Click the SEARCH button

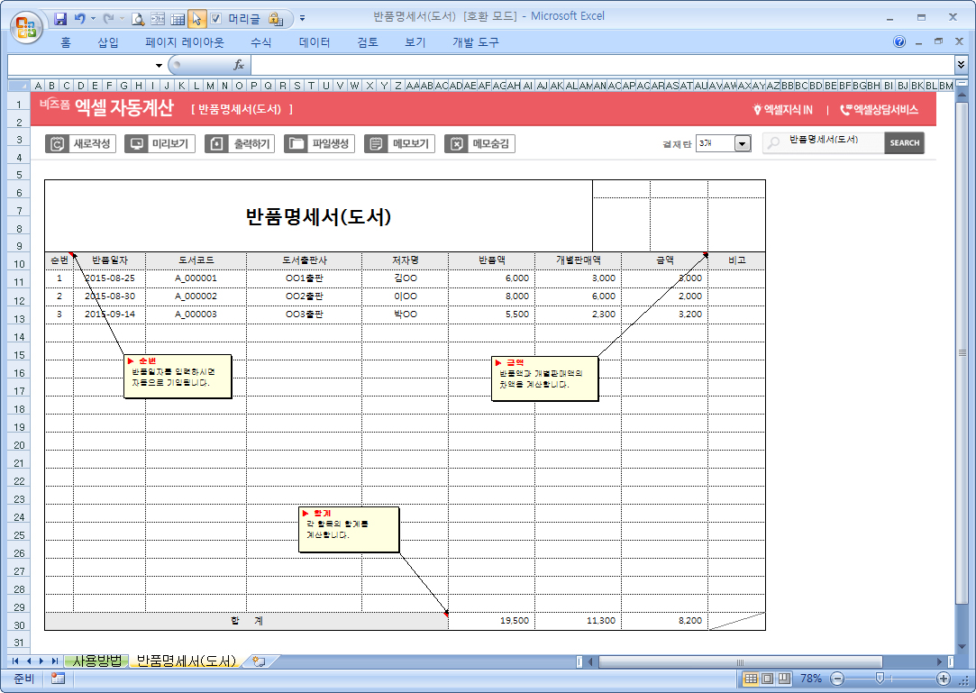(904, 142)
